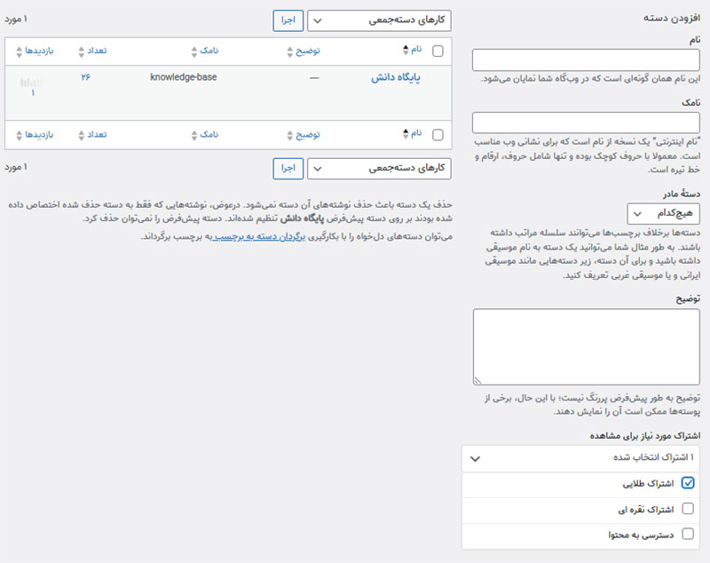Enable the اشتراک نقره ای checkbox
The height and width of the screenshot is (563, 710).
click(688, 509)
